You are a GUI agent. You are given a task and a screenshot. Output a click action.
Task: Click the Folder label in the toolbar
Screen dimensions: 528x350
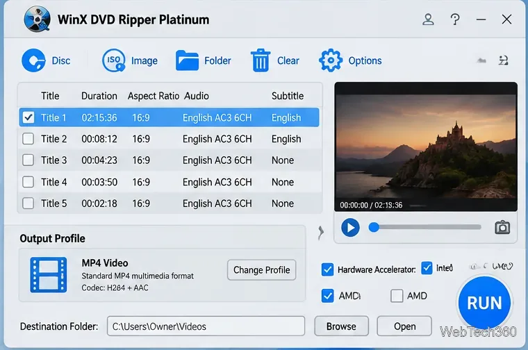(x=217, y=60)
